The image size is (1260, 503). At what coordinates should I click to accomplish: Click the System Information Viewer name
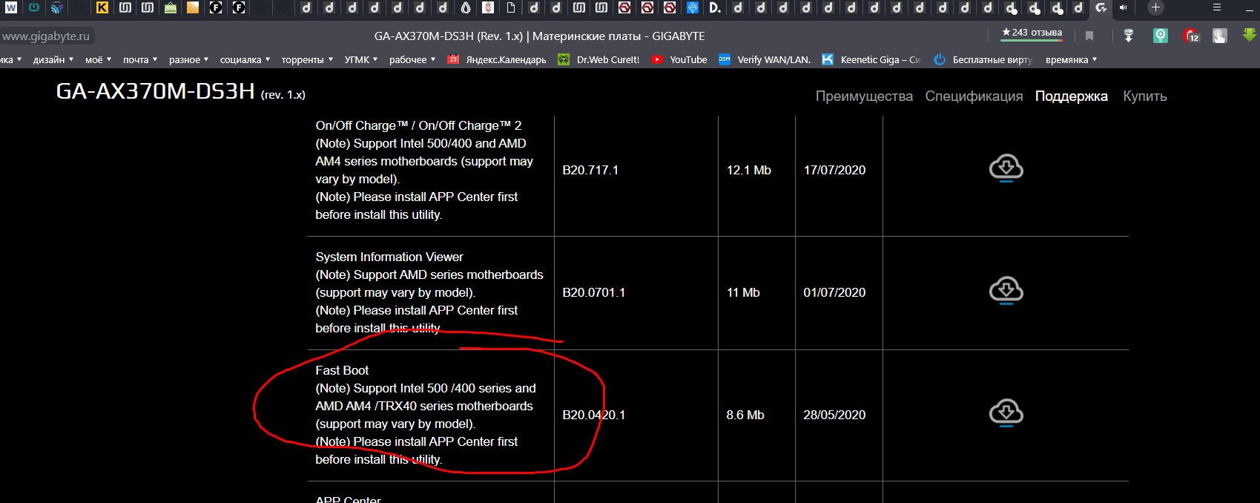[389, 257]
